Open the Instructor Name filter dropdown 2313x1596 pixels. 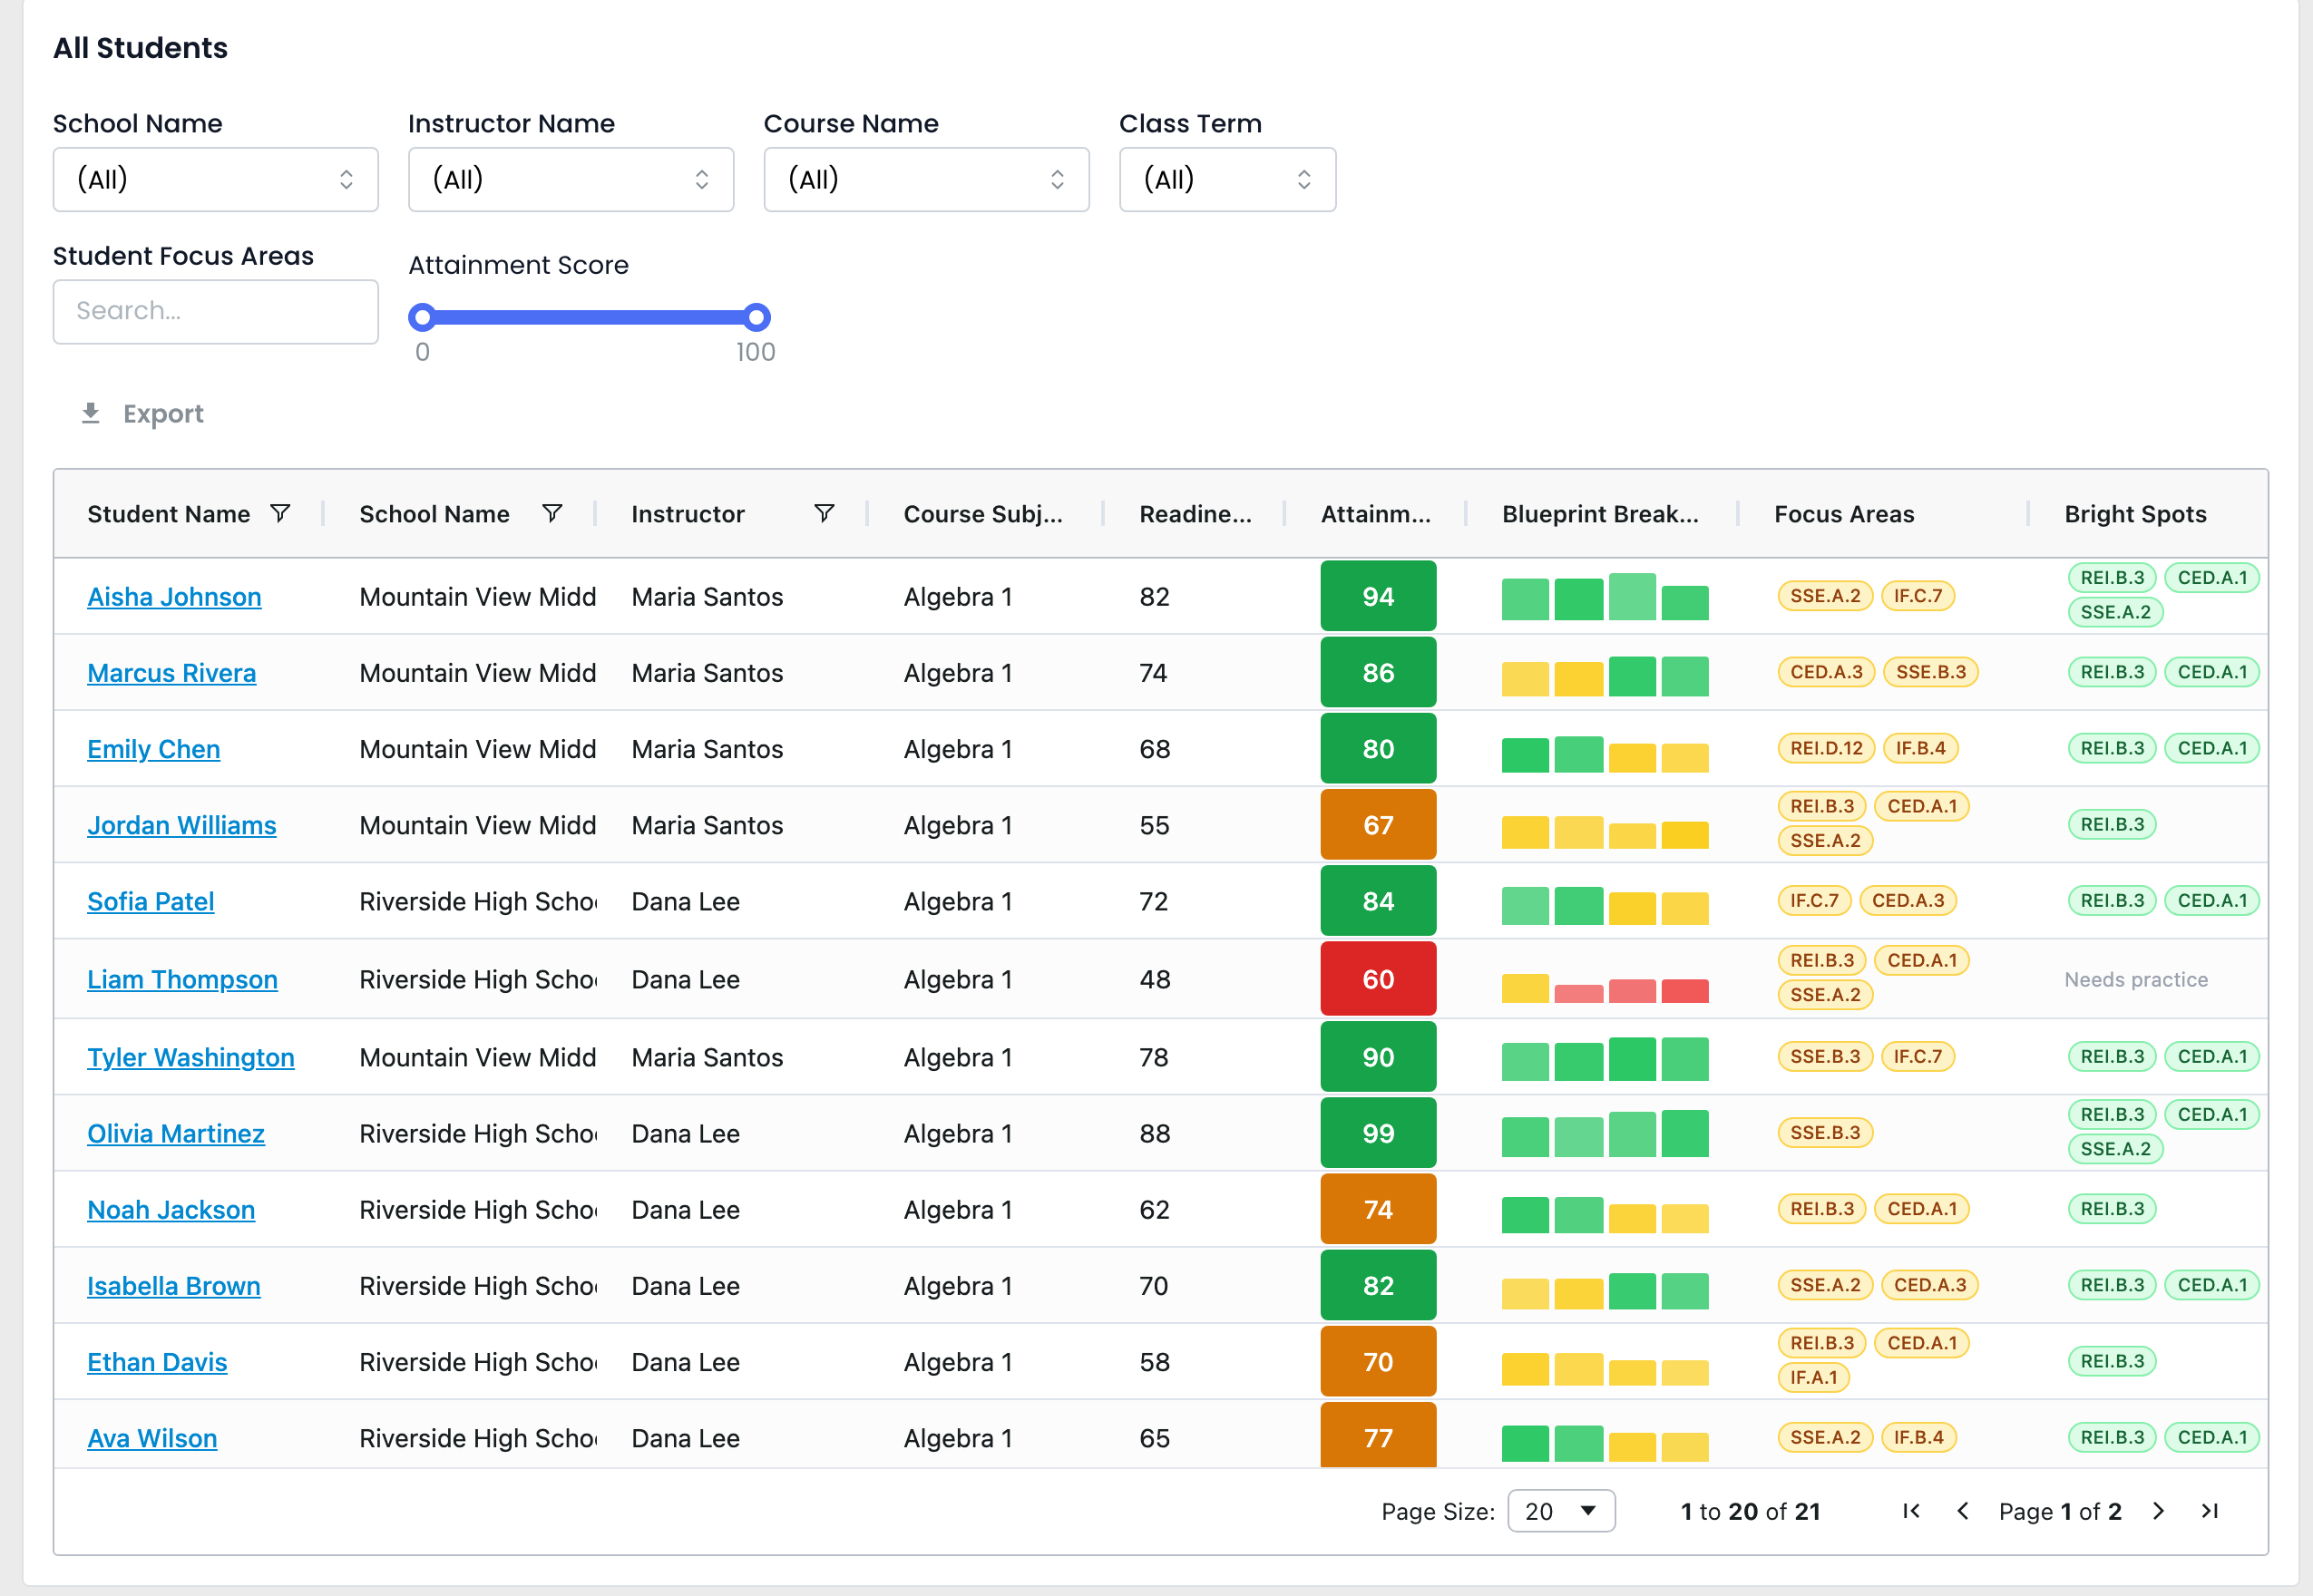571,179
